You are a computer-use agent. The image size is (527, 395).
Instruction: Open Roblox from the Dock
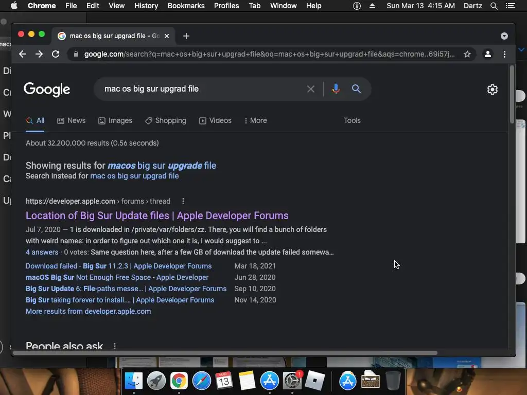pyautogui.click(x=314, y=381)
